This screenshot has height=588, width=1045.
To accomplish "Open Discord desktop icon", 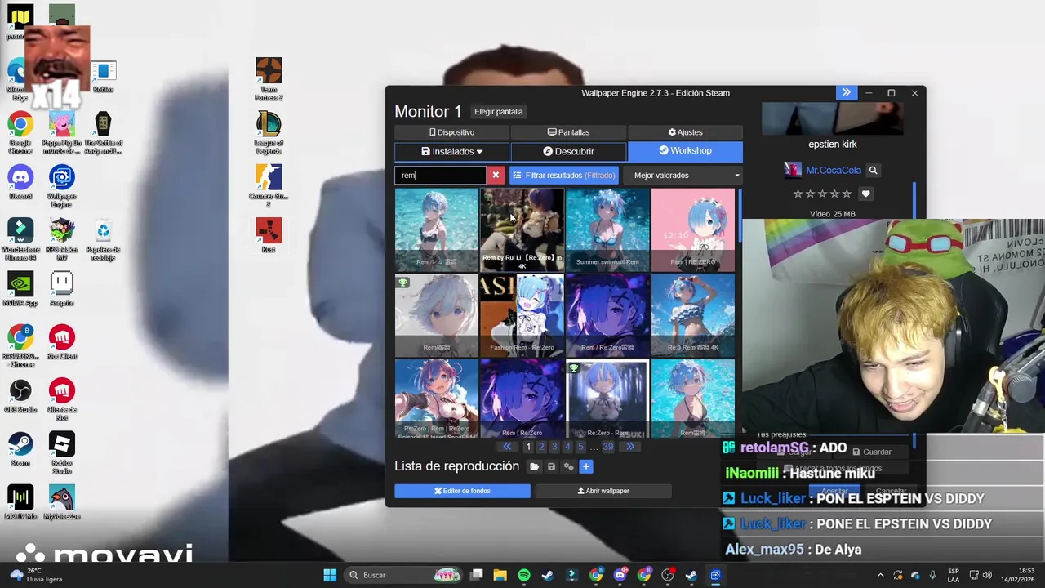I will [20, 181].
